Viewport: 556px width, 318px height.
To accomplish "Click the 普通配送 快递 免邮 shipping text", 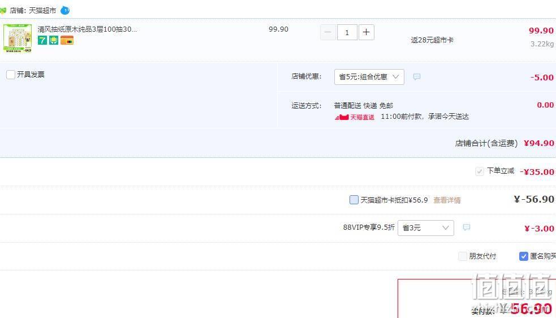I will [364, 105].
